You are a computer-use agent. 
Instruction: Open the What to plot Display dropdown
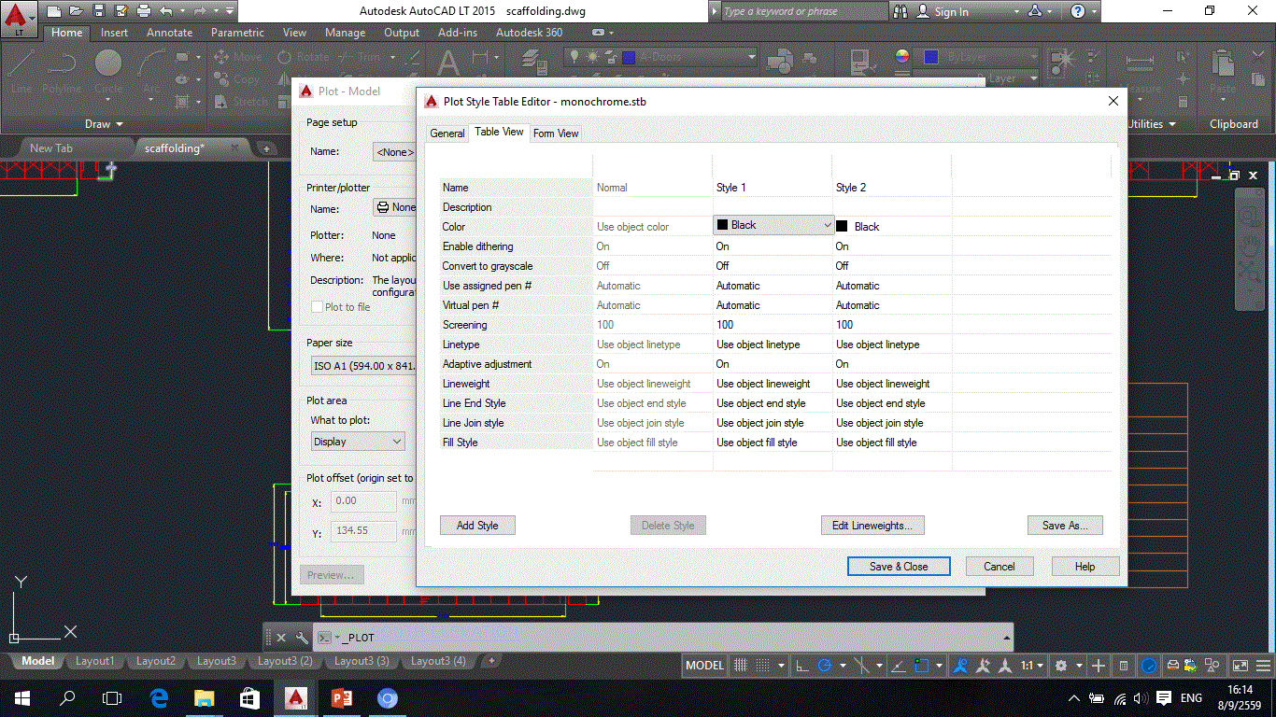coord(358,442)
